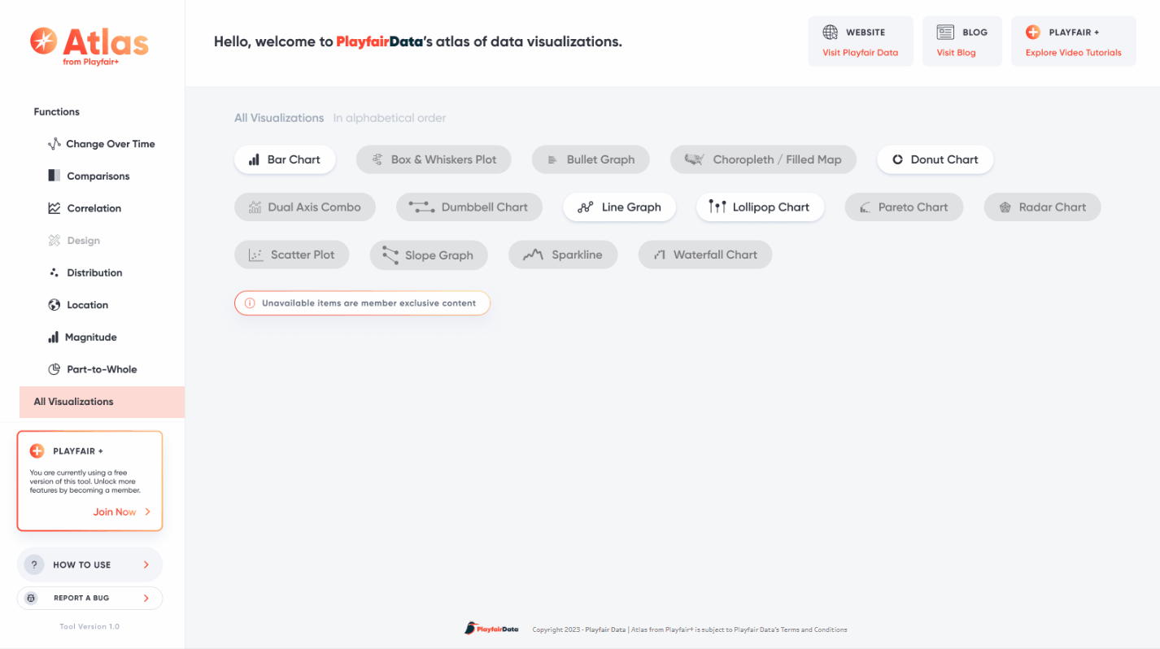
Task: Click the Correlation chart icon
Action: pos(55,208)
